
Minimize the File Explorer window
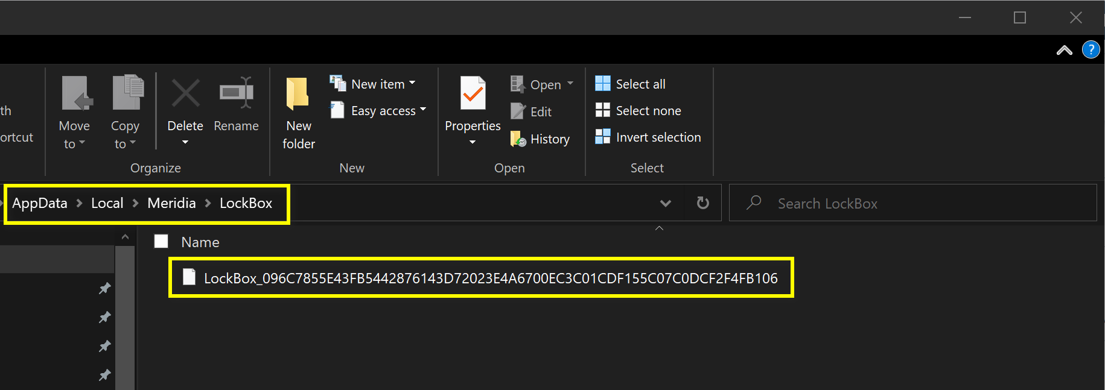point(965,17)
